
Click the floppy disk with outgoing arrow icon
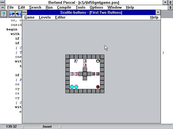(12, 14)
